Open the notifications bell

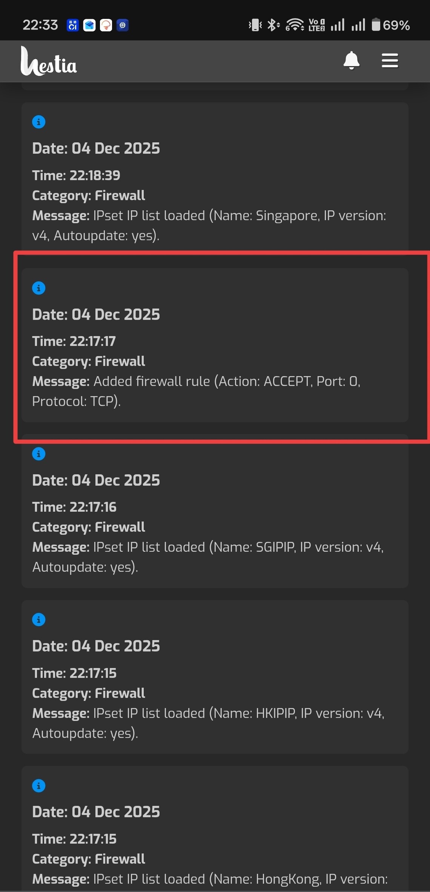[351, 60]
